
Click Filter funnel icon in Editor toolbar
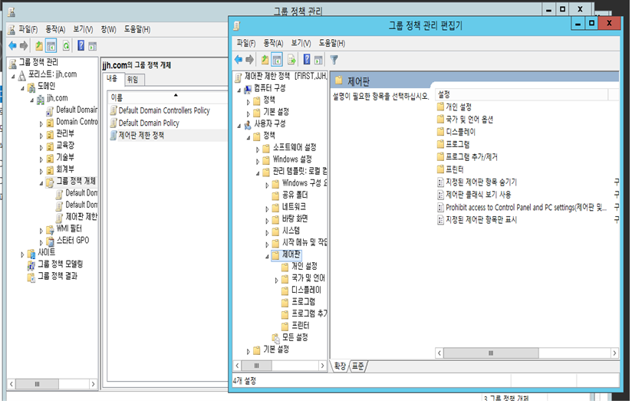(334, 60)
